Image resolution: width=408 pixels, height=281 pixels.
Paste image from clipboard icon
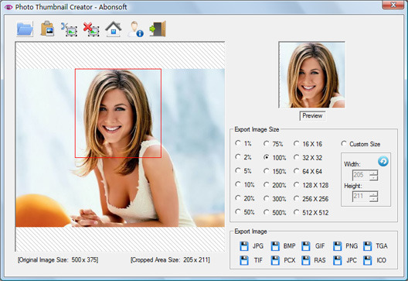pos(47,29)
